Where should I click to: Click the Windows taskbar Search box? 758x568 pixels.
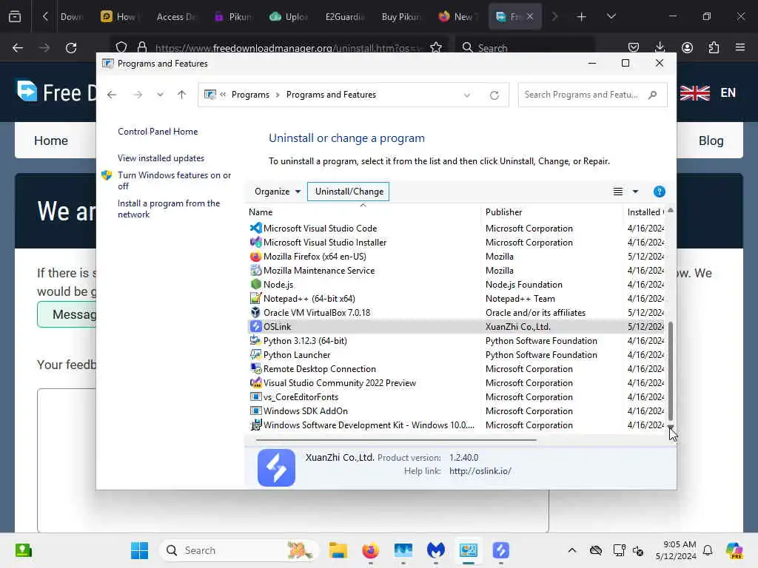tap(239, 550)
